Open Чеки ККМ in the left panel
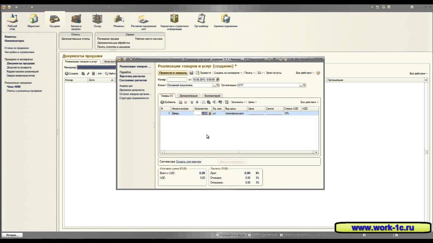The image size is (433, 243). pyautogui.click(x=14, y=87)
